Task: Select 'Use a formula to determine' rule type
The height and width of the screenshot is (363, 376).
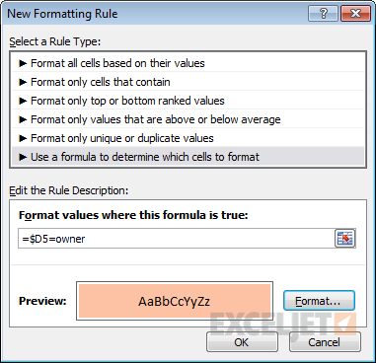Action: (188, 157)
